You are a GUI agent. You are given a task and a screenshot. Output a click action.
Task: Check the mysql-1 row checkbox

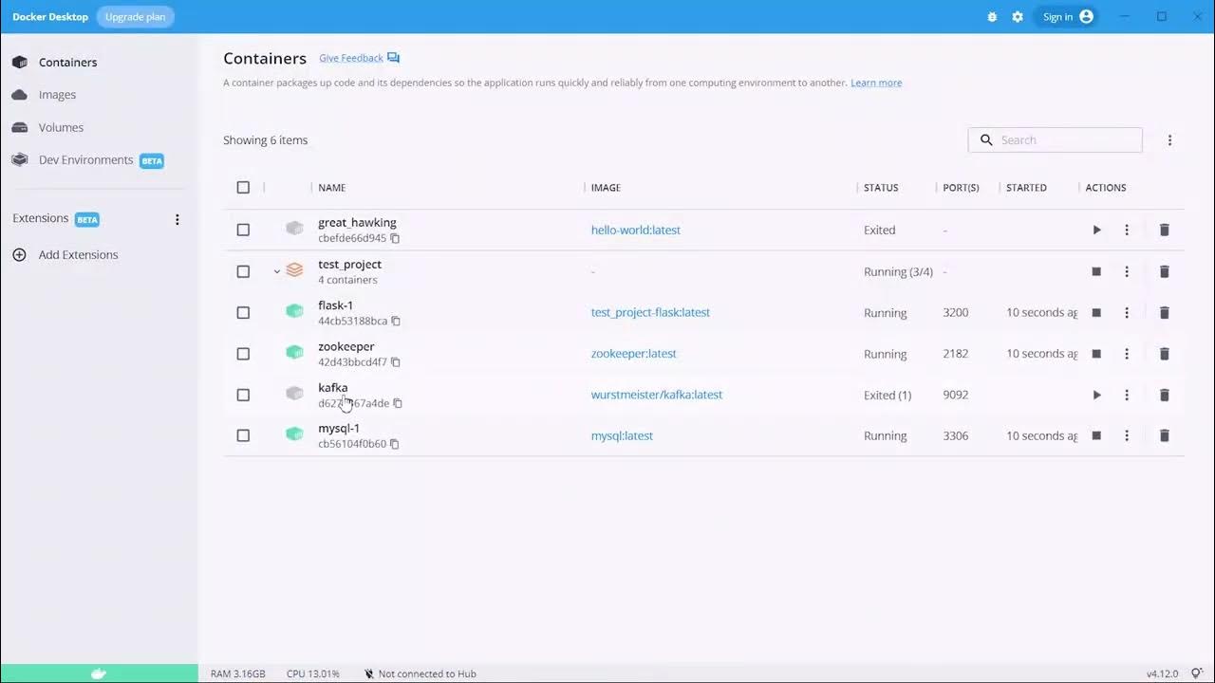coord(243,435)
